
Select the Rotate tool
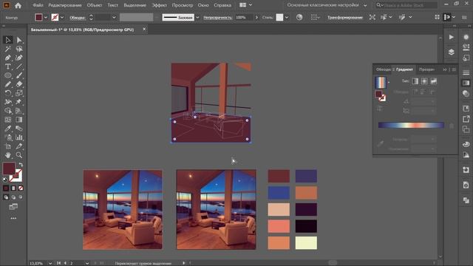pos(7,93)
